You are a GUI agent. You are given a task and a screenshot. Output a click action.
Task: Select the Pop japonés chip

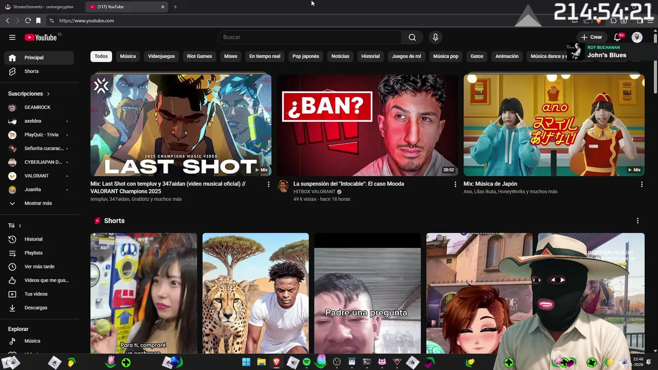(x=306, y=56)
